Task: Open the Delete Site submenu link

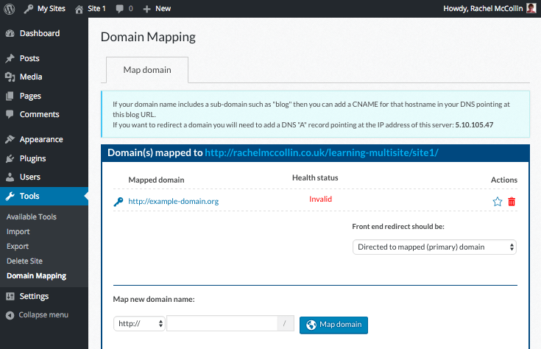Action: pos(24,261)
